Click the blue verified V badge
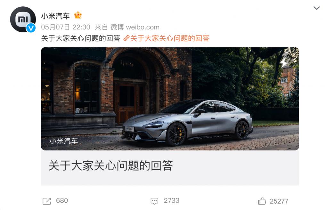Screen dimensions: 328x210 (31, 28)
